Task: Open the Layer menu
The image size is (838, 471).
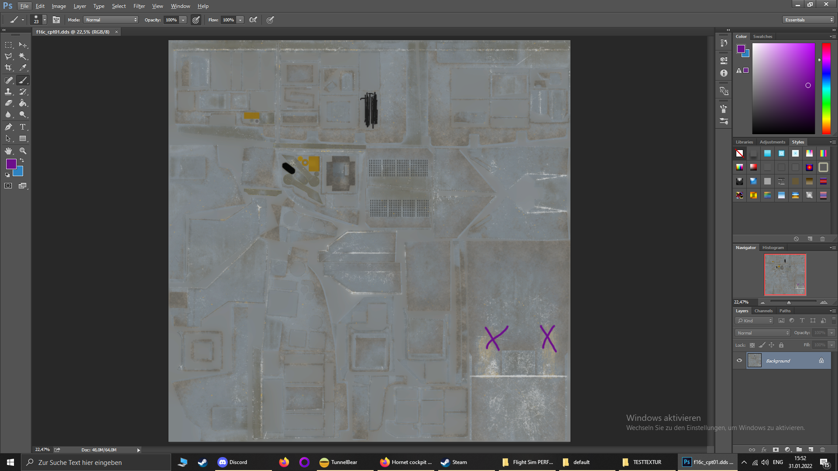Action: [80, 6]
